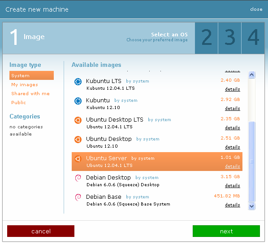This screenshot has height=245, width=268.
Task: Select the Ubuntu Server title
Action: (x=106, y=158)
